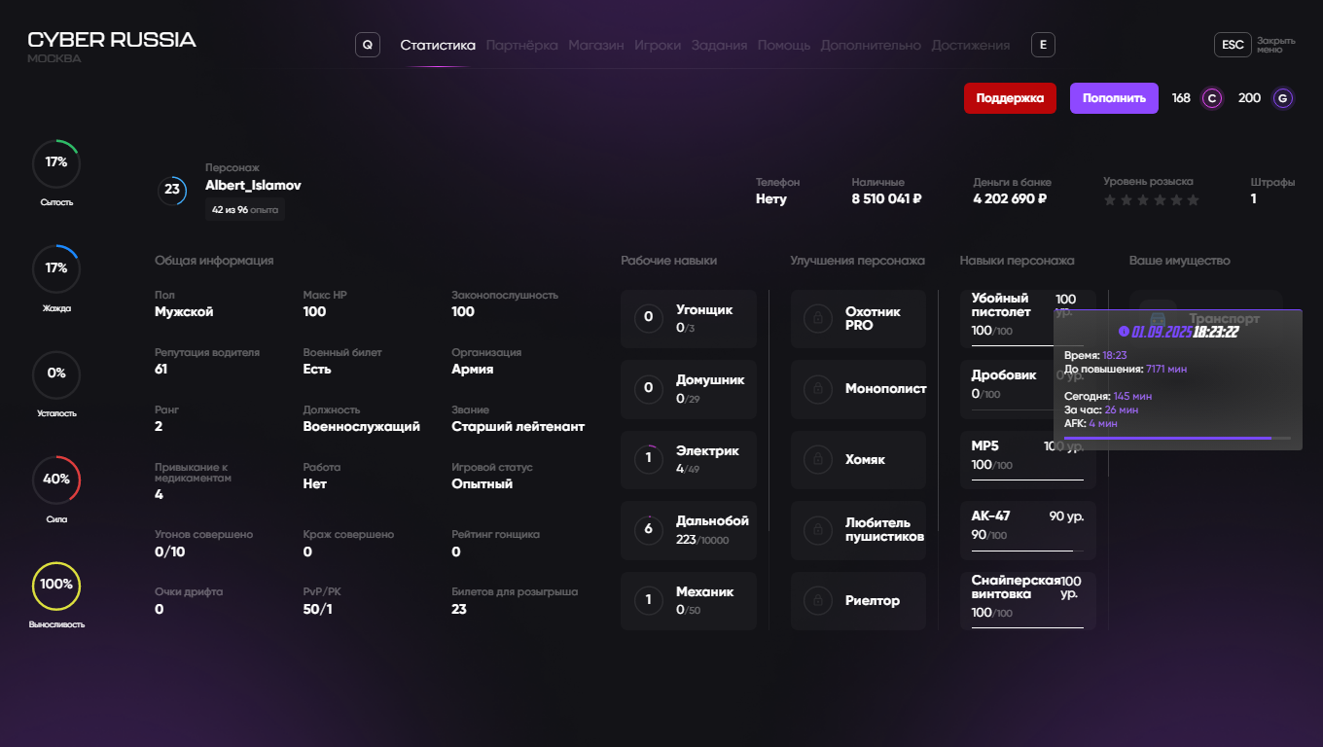Click the 42 из 96 опыта badge
Image resolution: width=1323 pixels, height=747 pixels.
tap(245, 209)
